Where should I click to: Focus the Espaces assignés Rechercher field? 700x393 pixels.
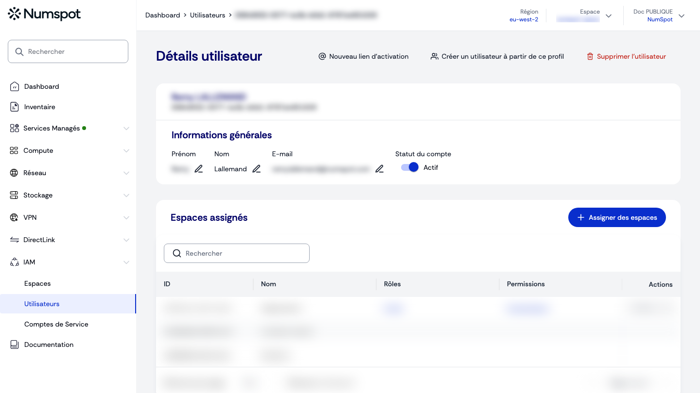[237, 253]
